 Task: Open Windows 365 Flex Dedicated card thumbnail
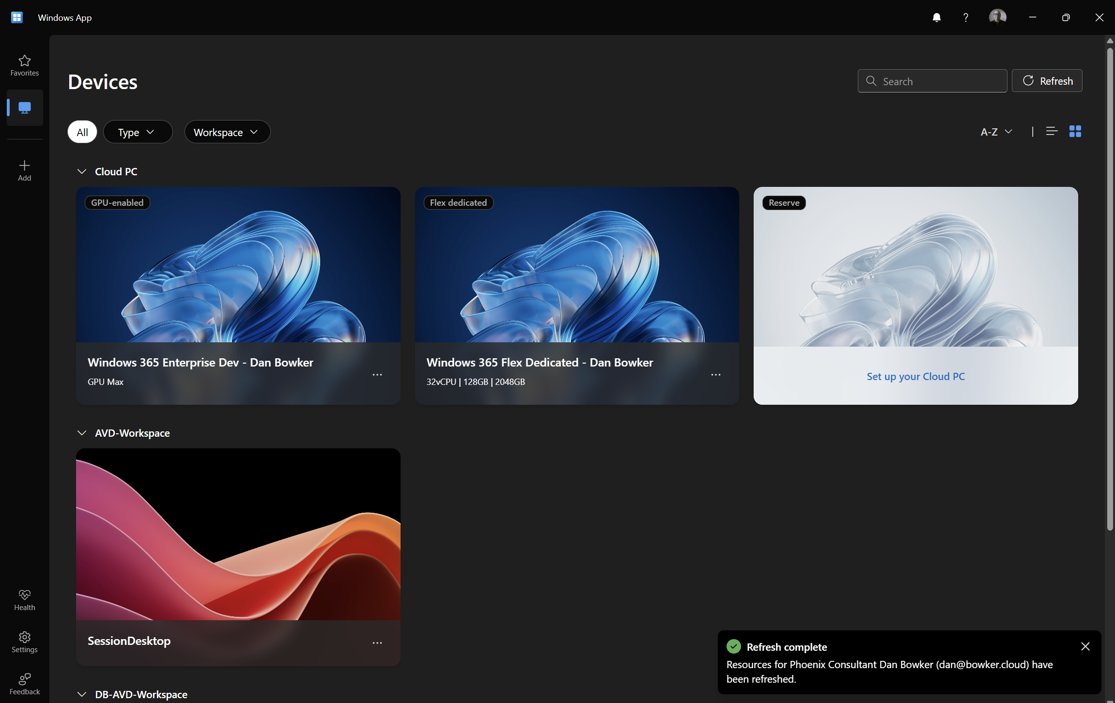[577, 265]
